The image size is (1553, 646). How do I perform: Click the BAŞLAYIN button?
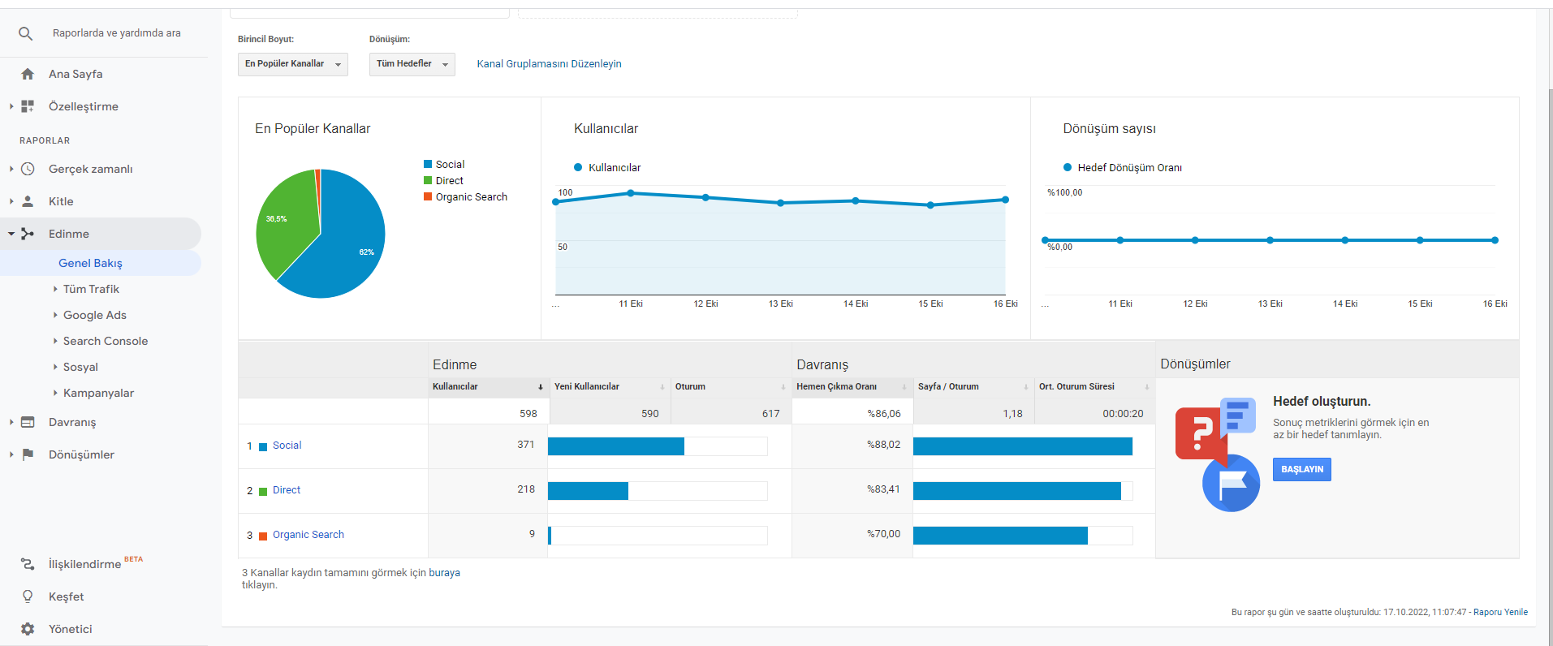point(1302,470)
